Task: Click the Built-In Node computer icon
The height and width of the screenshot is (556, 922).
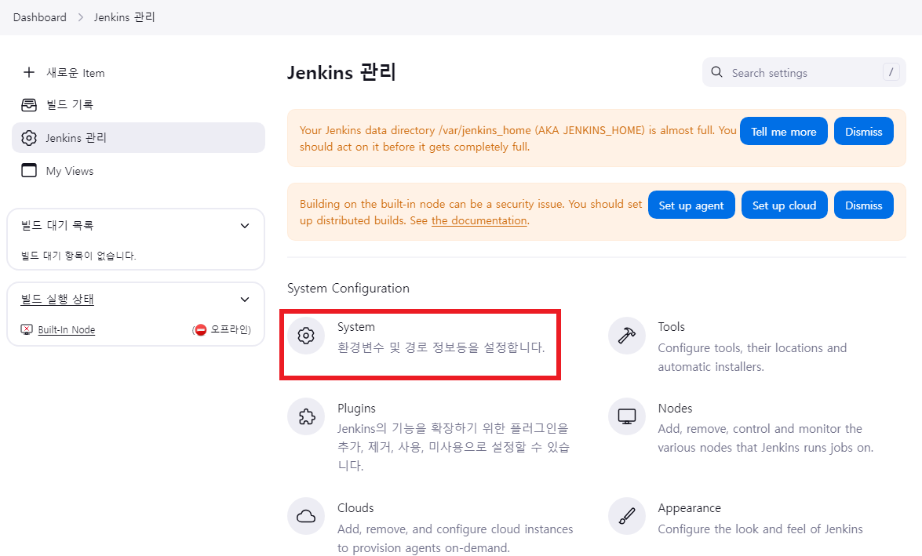Action: point(27,329)
